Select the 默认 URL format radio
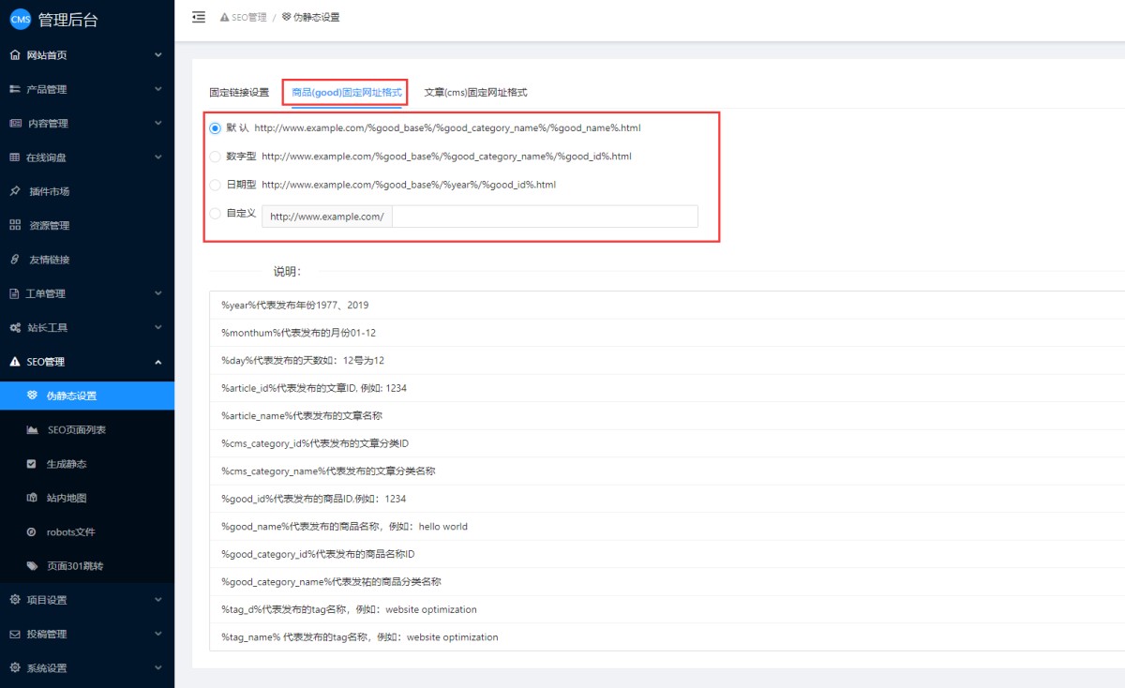 point(216,127)
